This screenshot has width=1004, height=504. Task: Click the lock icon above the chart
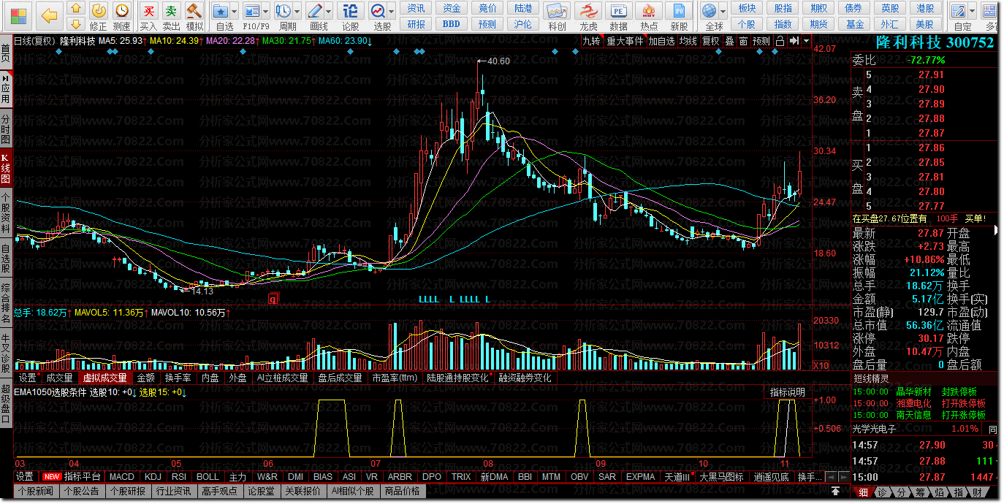[780, 41]
